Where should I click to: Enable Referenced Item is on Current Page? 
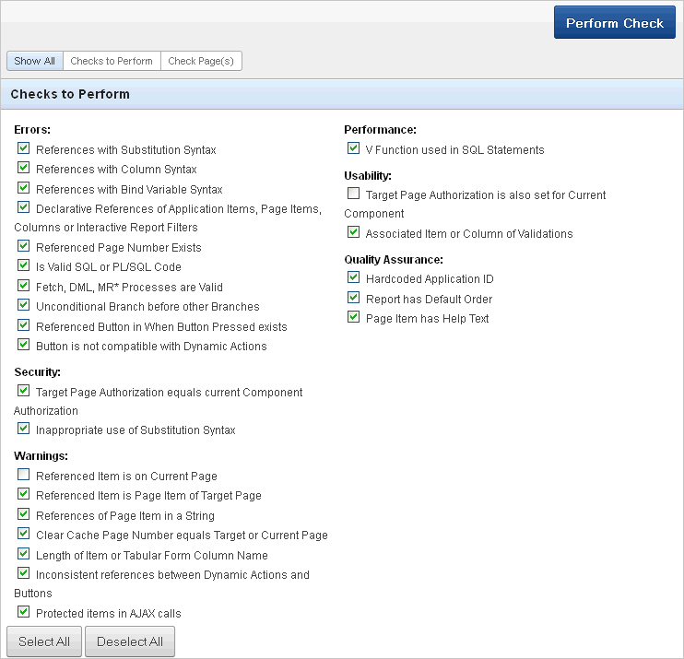pyautogui.click(x=24, y=475)
